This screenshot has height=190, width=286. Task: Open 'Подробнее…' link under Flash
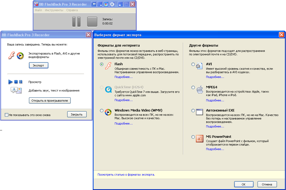(x=123, y=77)
